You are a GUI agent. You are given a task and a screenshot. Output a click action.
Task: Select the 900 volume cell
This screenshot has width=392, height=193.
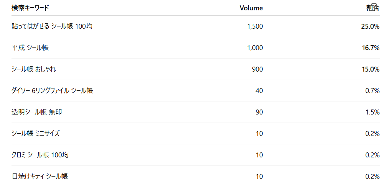click(257, 69)
